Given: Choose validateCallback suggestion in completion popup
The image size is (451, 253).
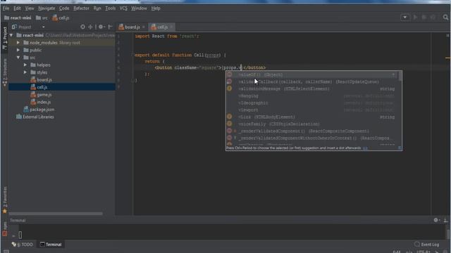Looking at the screenshot, I should pos(311,82).
